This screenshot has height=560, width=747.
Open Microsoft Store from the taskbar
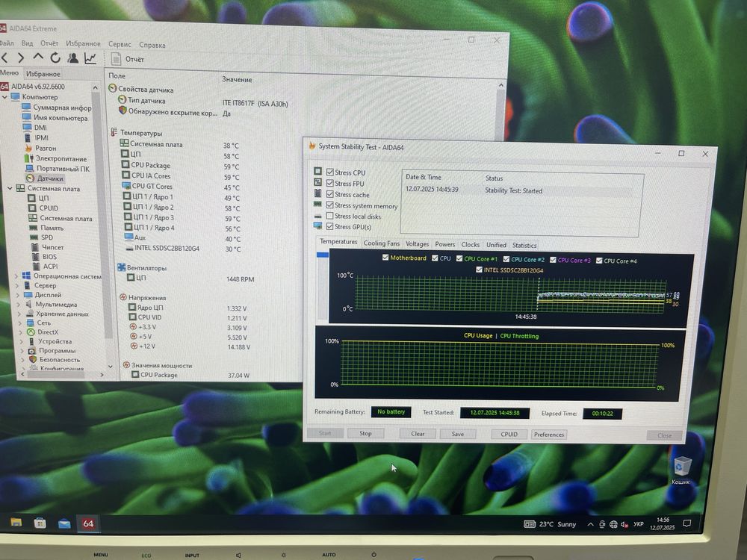tap(40, 523)
